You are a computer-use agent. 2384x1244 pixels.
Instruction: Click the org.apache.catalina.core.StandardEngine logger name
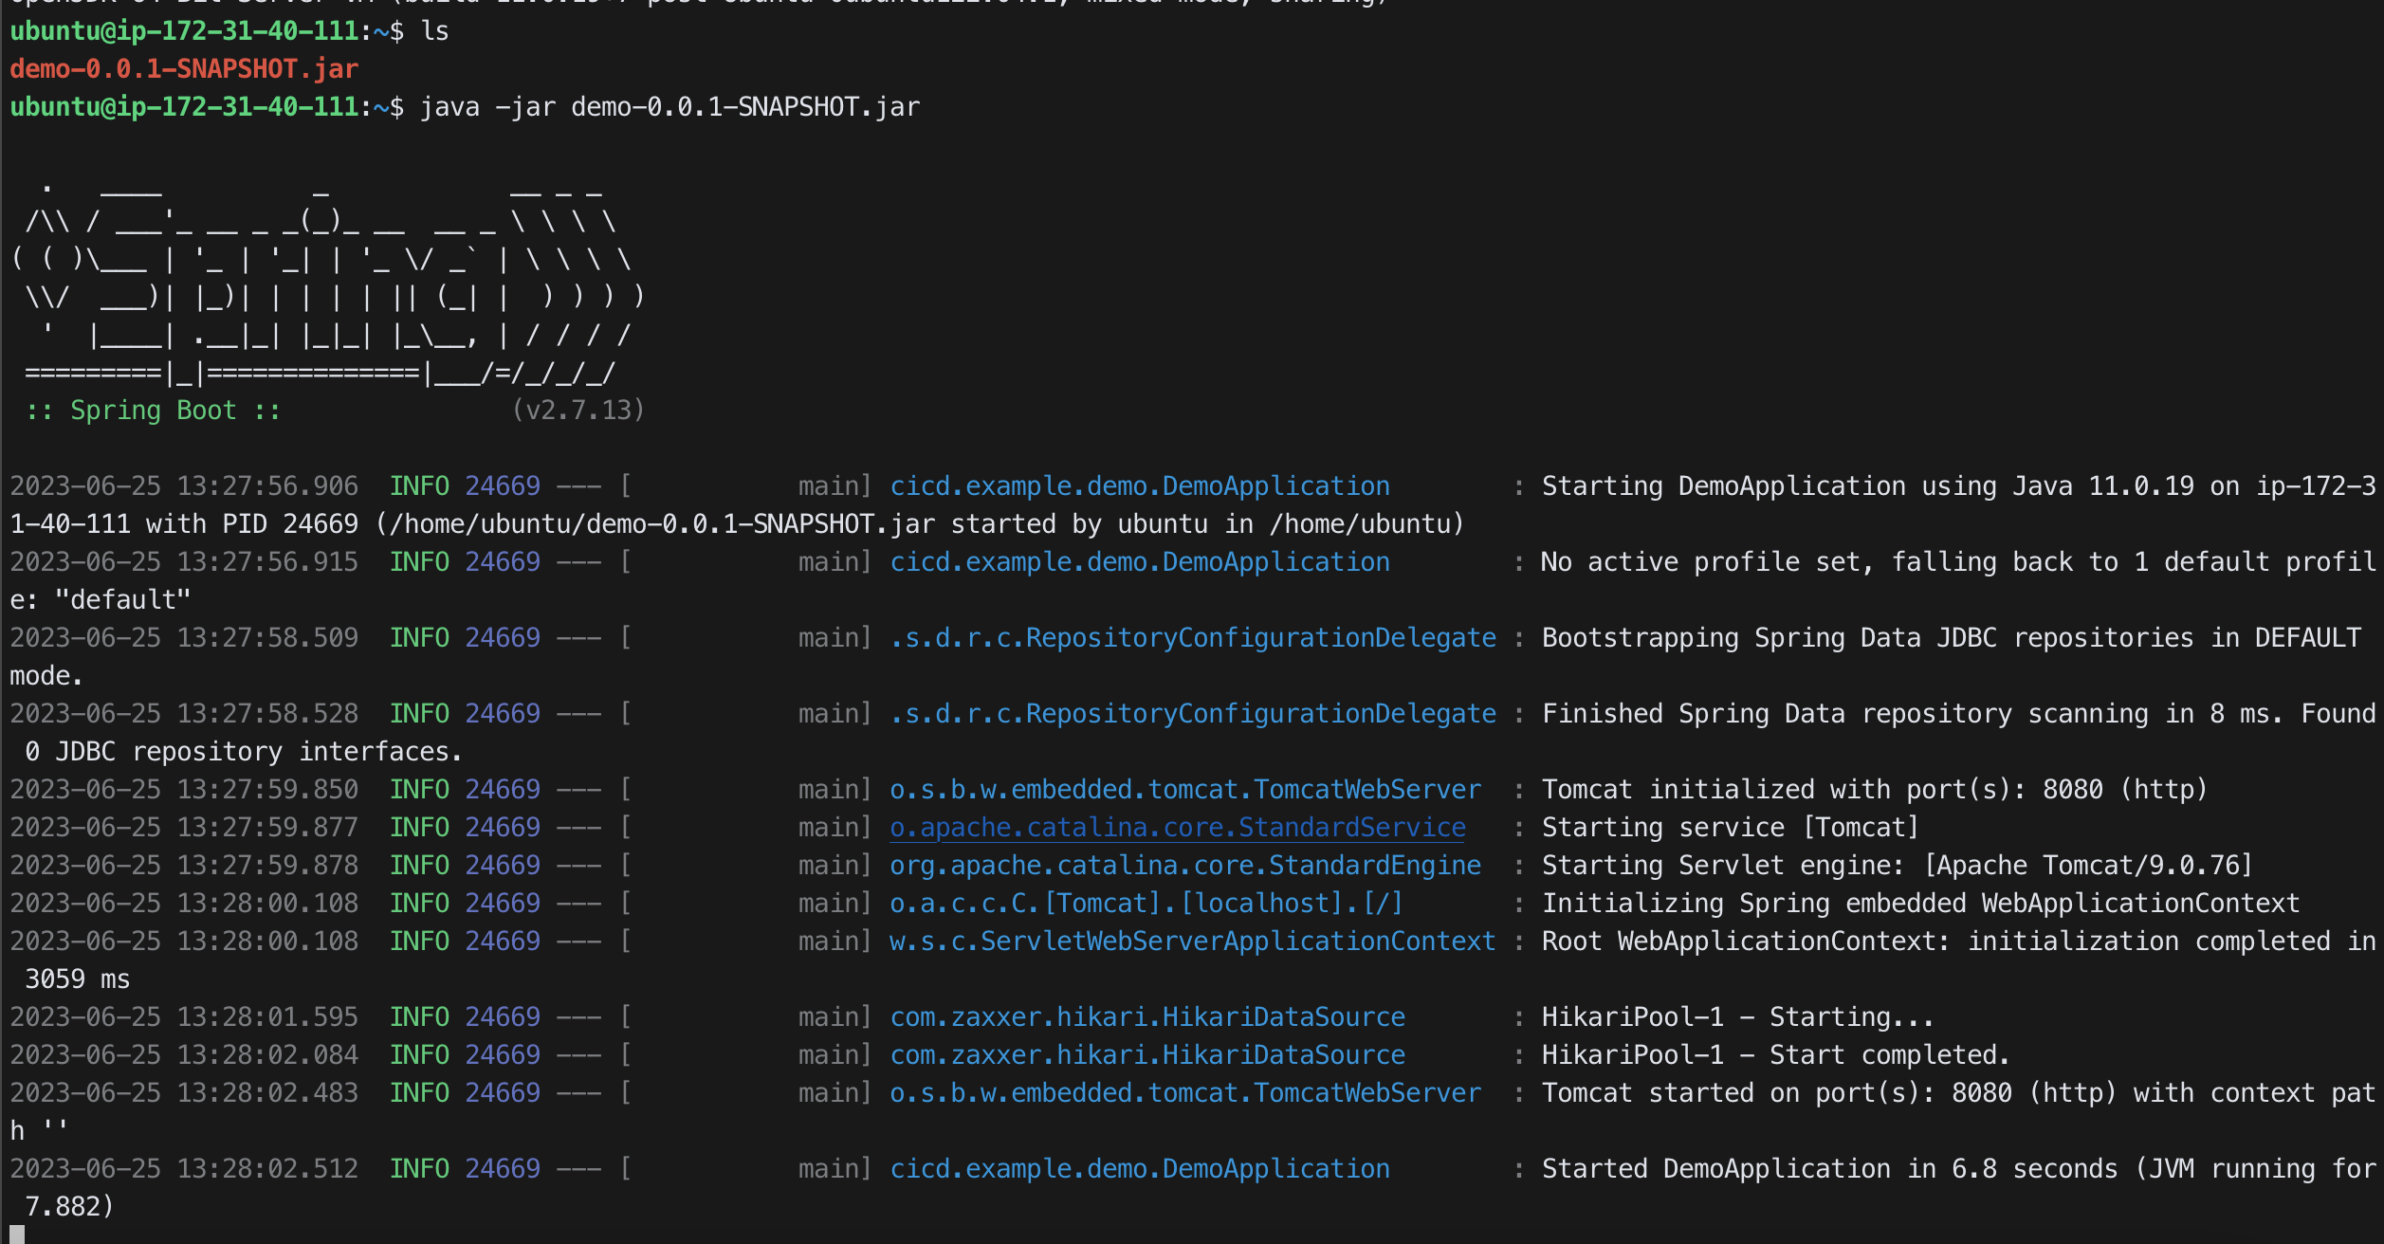[x=1184, y=866]
